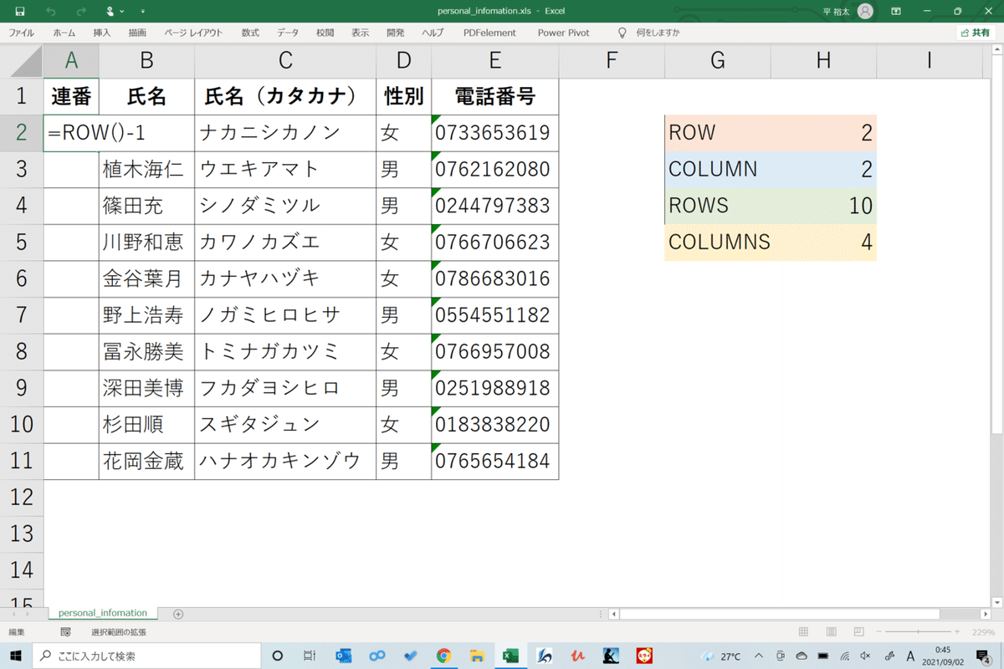Open the データ ribbon tab
The width and height of the screenshot is (1004, 669).
click(288, 33)
